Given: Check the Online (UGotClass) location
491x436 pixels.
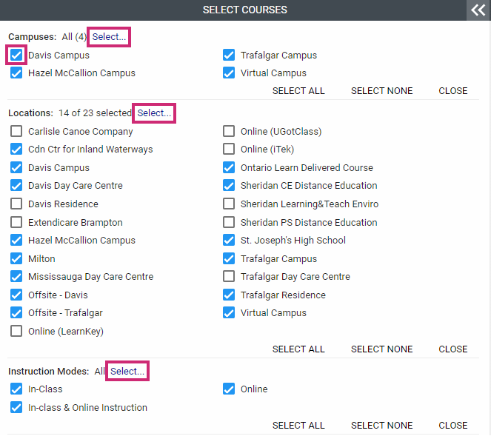Looking at the screenshot, I should (x=229, y=132).
